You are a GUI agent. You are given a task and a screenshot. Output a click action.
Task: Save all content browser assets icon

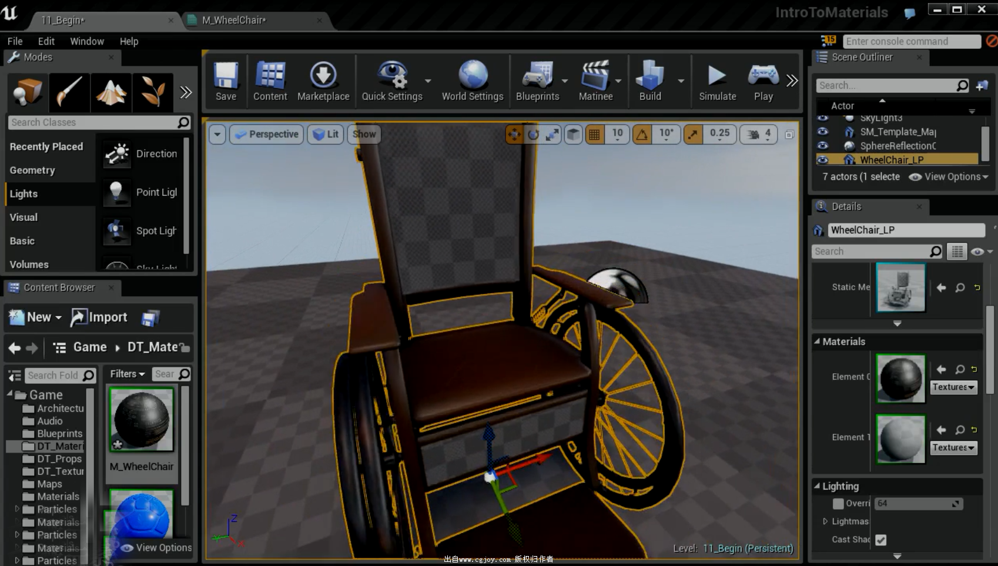coord(150,318)
